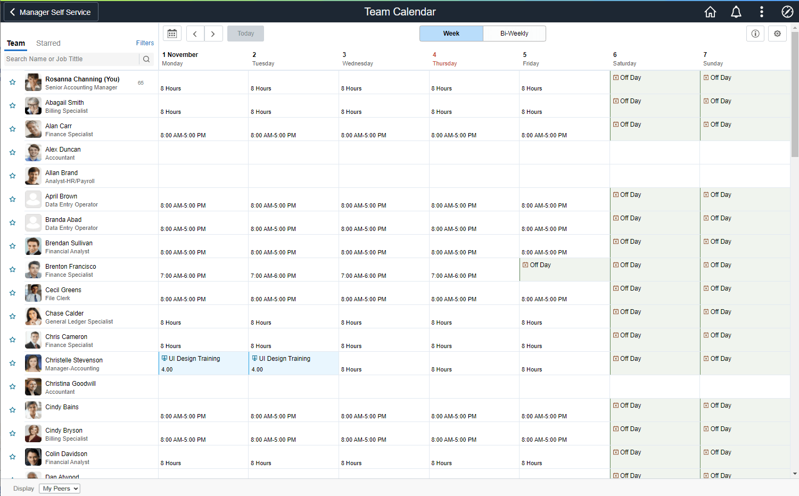The height and width of the screenshot is (496, 799).
Task: Open the Actions menu (three dots)
Action: [x=762, y=11]
